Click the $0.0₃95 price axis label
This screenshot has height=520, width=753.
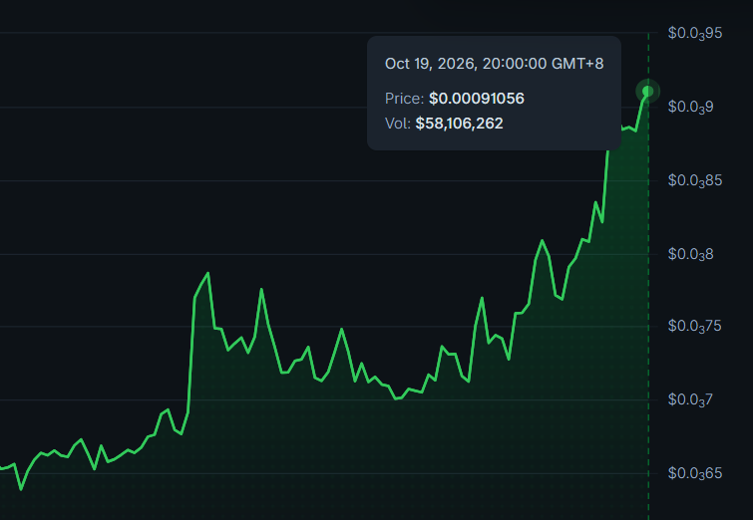695,34
